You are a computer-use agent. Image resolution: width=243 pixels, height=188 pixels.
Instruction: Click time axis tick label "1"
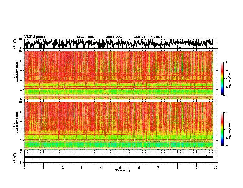(x=43, y=168)
